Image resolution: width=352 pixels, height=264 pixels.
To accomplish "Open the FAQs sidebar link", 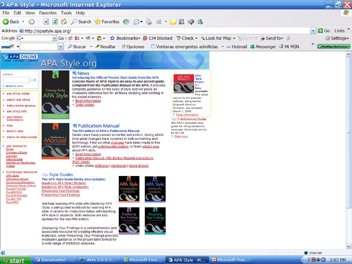I will pyautogui.click(x=10, y=126).
